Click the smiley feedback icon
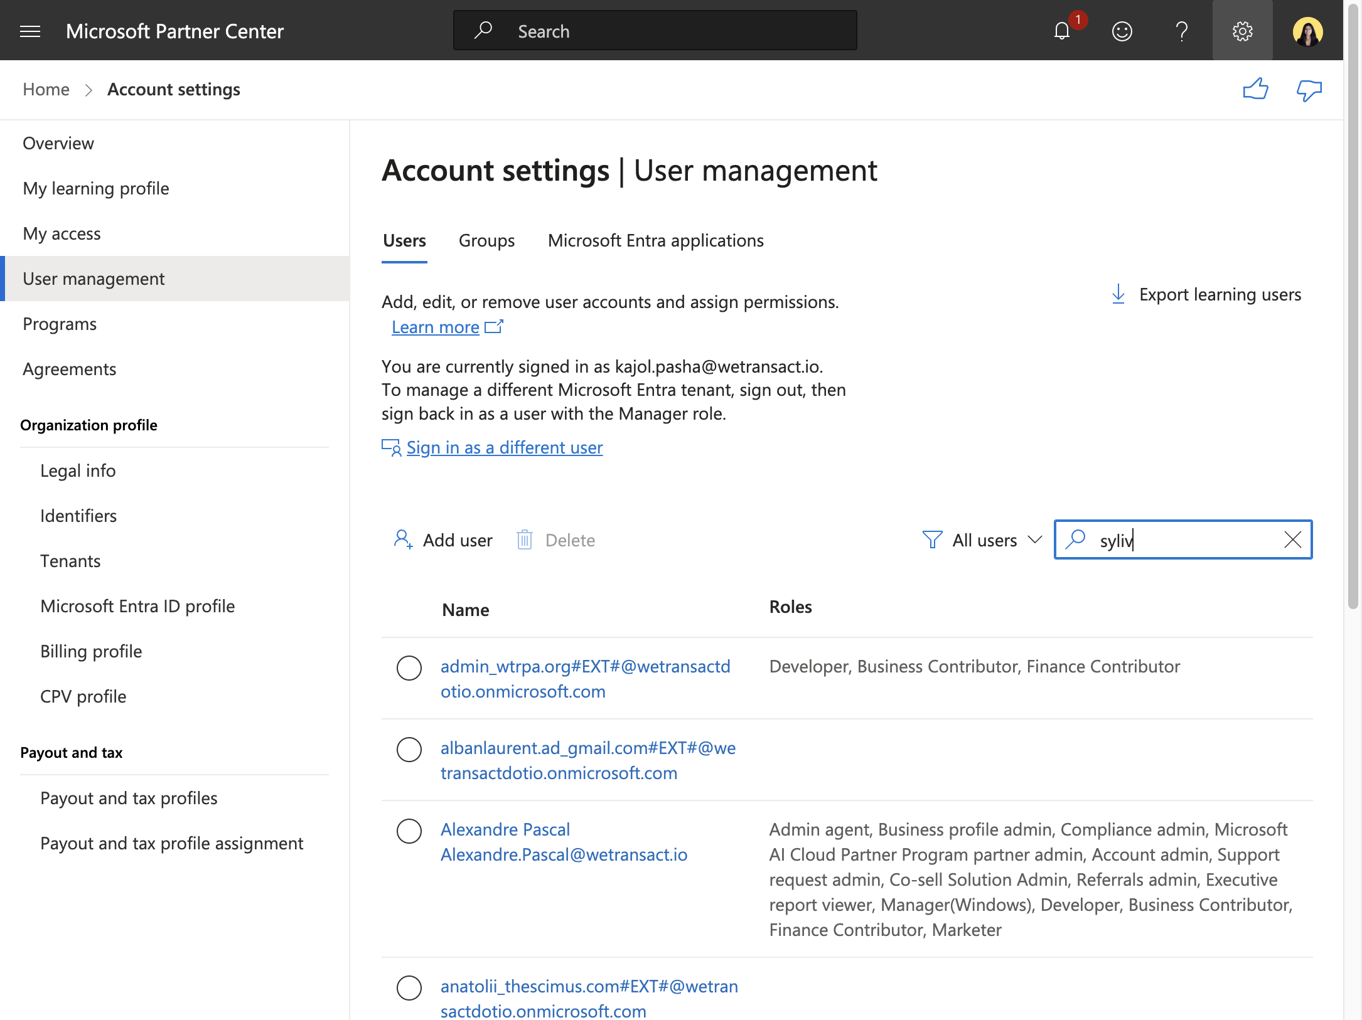This screenshot has height=1020, width=1362. (x=1122, y=31)
